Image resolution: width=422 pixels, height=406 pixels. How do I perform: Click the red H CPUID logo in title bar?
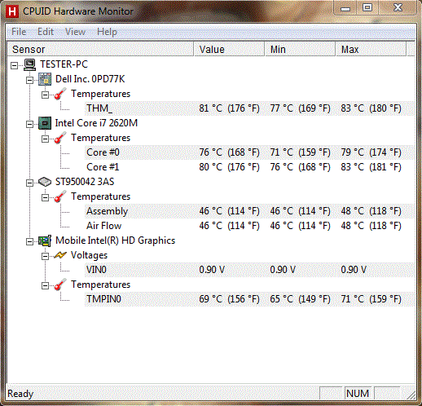[12, 11]
